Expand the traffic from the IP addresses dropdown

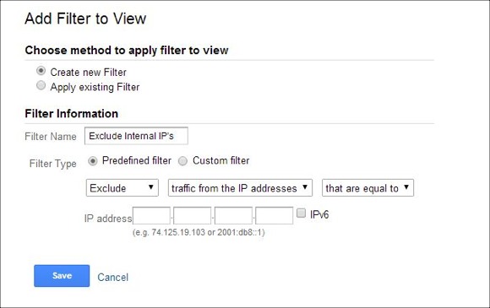coord(240,187)
